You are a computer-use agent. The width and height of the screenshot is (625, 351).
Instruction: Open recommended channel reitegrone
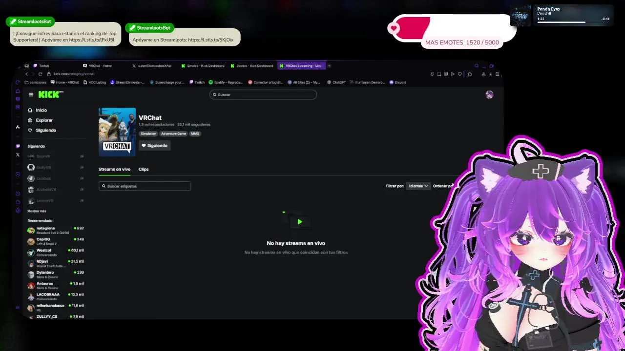tap(56, 230)
